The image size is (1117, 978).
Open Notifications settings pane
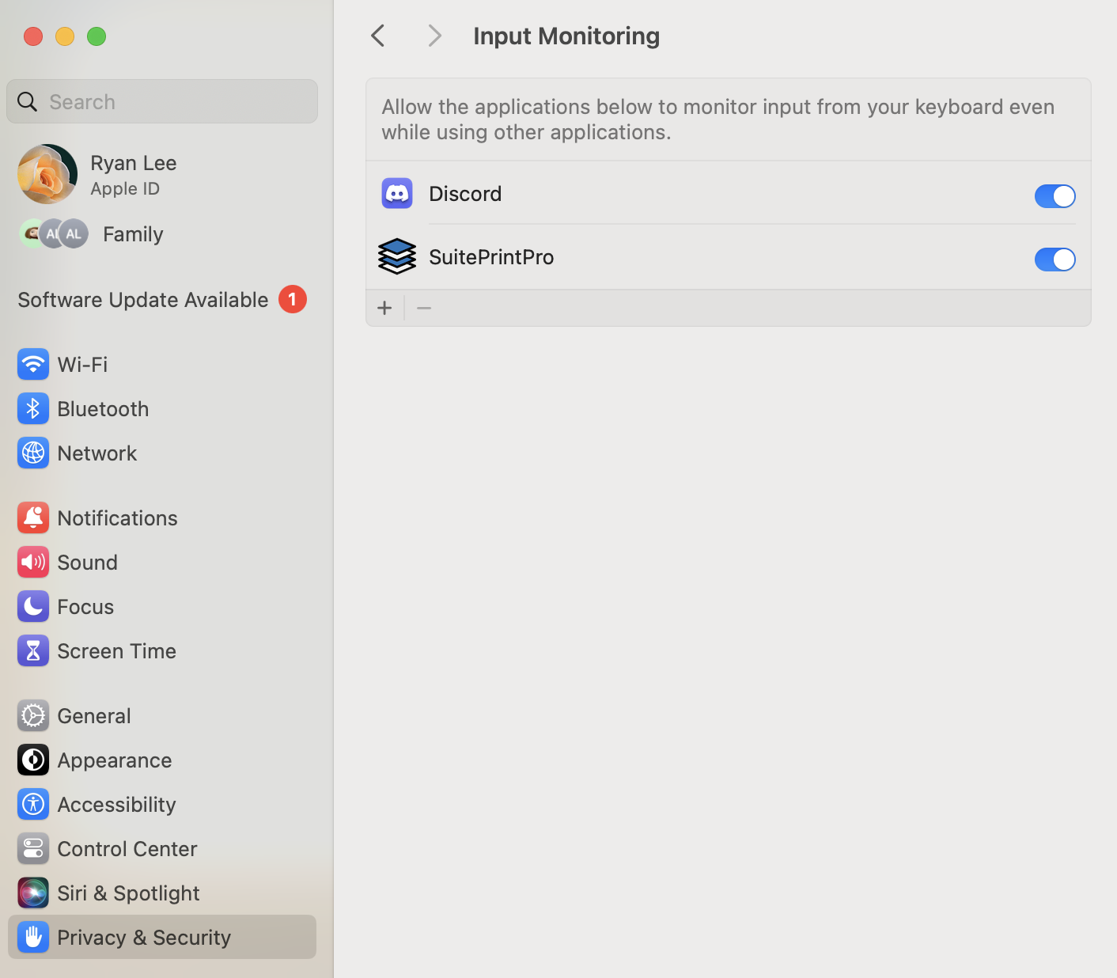tap(162, 517)
